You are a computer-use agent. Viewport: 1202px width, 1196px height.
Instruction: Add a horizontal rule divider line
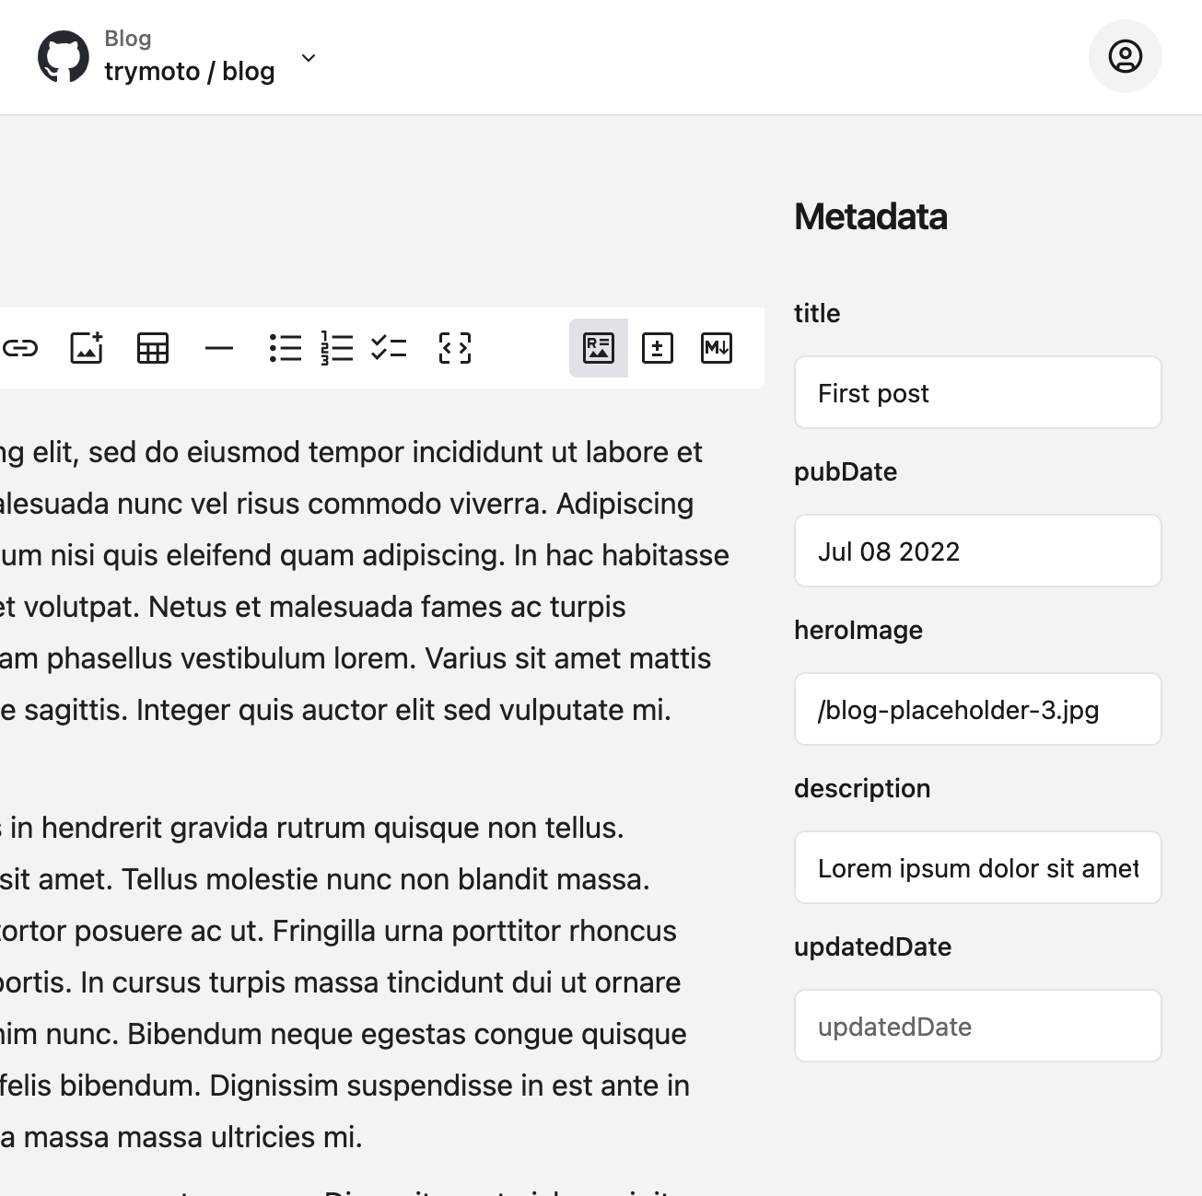219,348
